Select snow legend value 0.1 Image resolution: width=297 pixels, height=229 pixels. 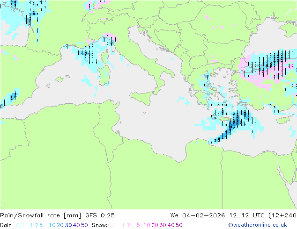coord(112,225)
